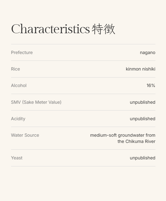Select the Water Source label
Image resolution: width=166 pixels, height=201 pixels.
25,135
